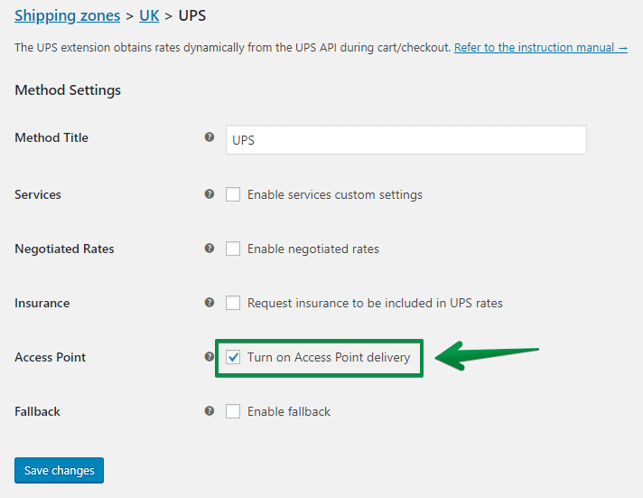Click the Save changes button
Screen dimensions: 643x498
(59, 470)
